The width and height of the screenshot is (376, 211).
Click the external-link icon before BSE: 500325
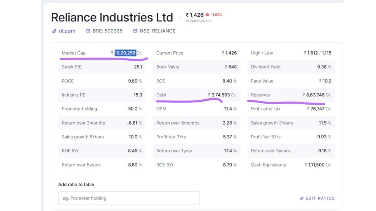coord(88,31)
